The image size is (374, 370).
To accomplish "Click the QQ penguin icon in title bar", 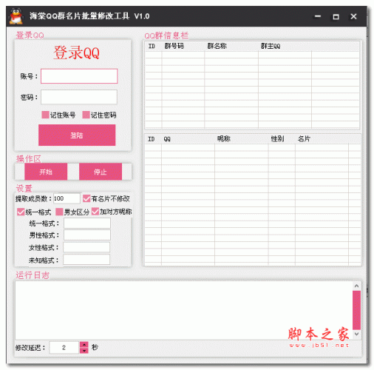I will (16, 16).
